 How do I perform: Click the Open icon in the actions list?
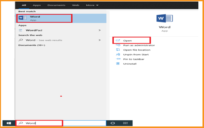point(118,40)
